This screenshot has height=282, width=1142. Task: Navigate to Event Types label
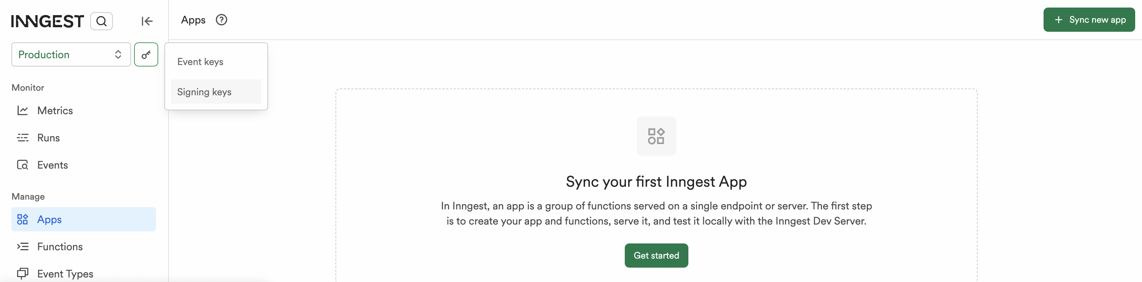tap(65, 274)
